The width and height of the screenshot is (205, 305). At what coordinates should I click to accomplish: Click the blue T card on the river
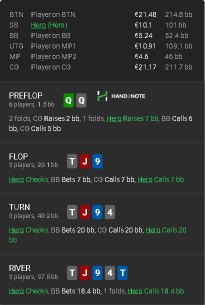pyautogui.click(x=122, y=273)
